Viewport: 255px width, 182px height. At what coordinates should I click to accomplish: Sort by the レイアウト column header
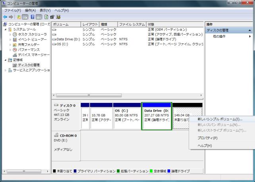point(90,24)
